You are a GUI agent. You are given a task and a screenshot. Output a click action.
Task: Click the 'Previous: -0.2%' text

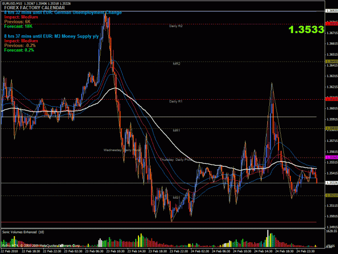point(20,45)
